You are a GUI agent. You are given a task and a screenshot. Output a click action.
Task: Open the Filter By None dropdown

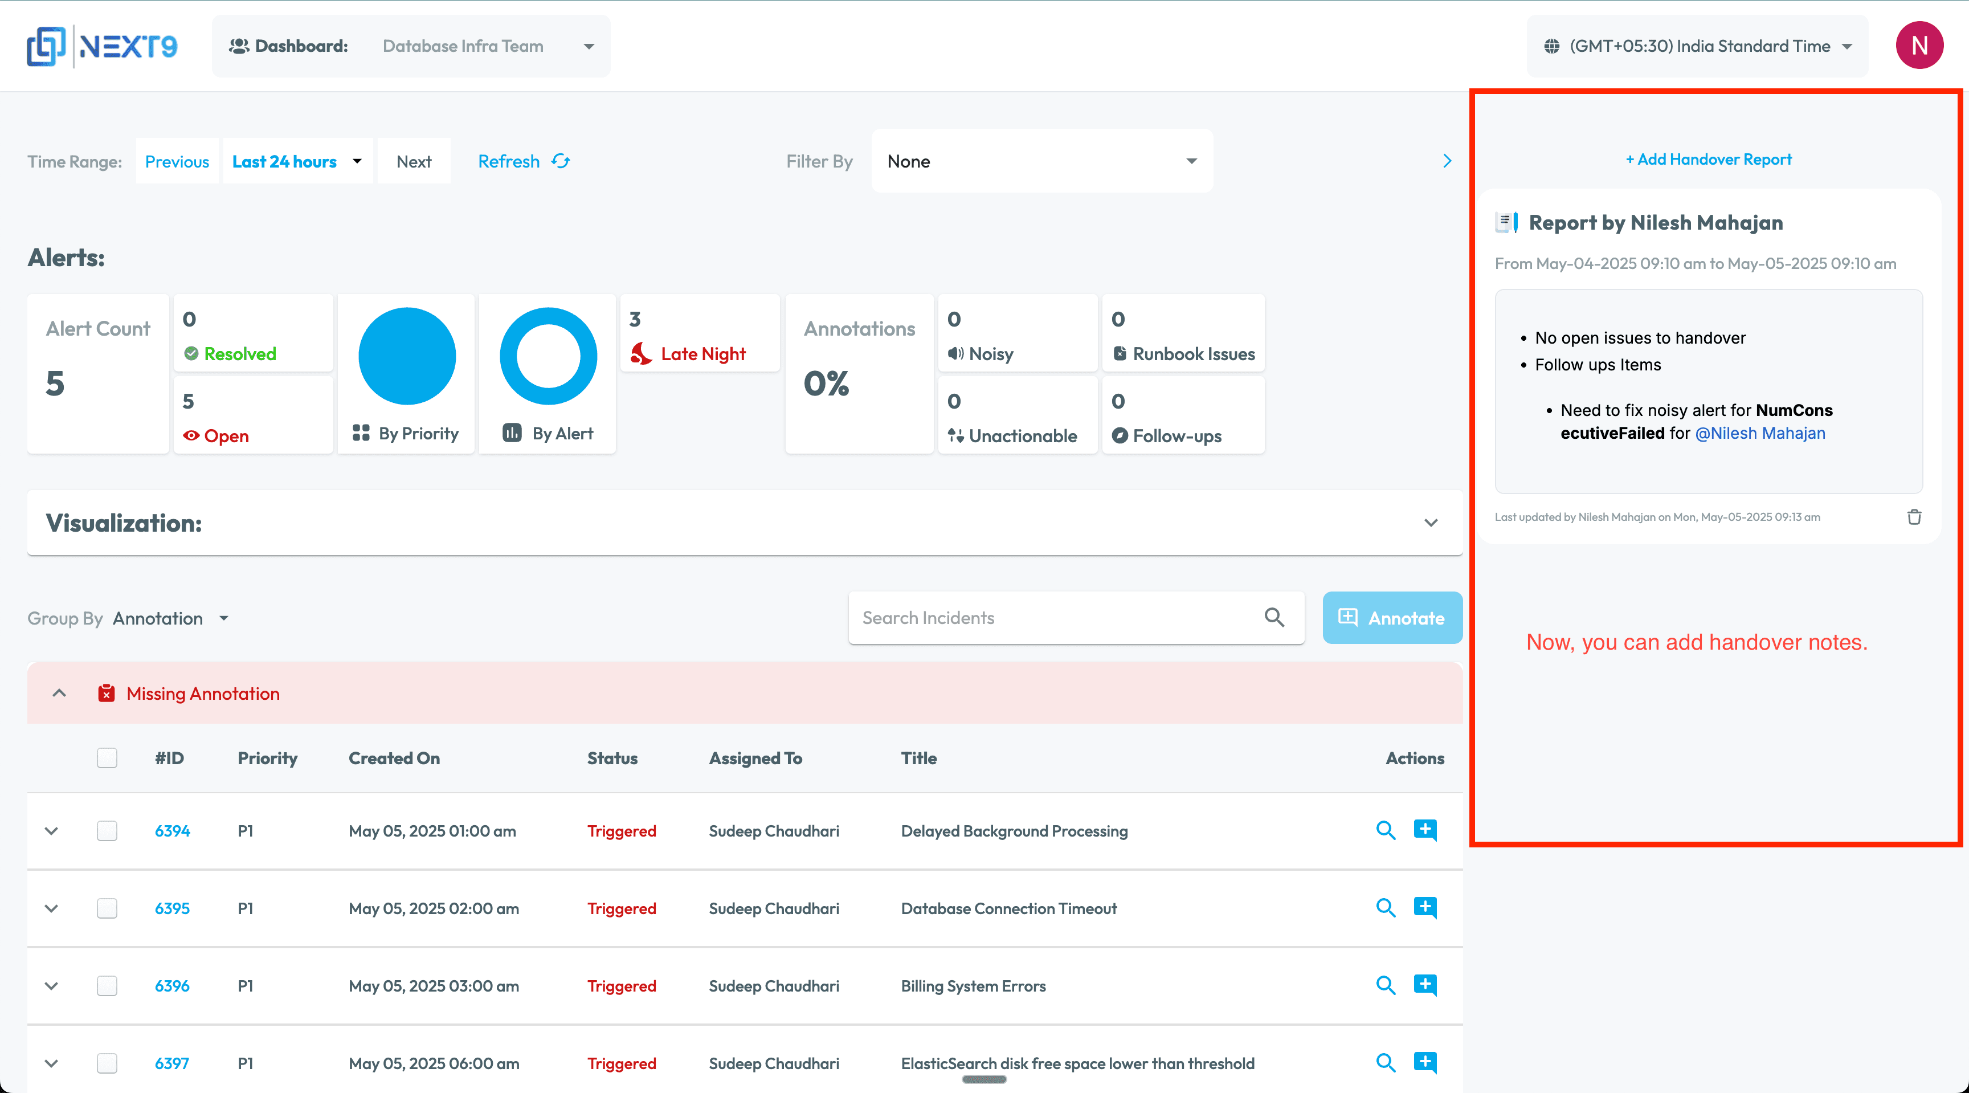(1041, 161)
